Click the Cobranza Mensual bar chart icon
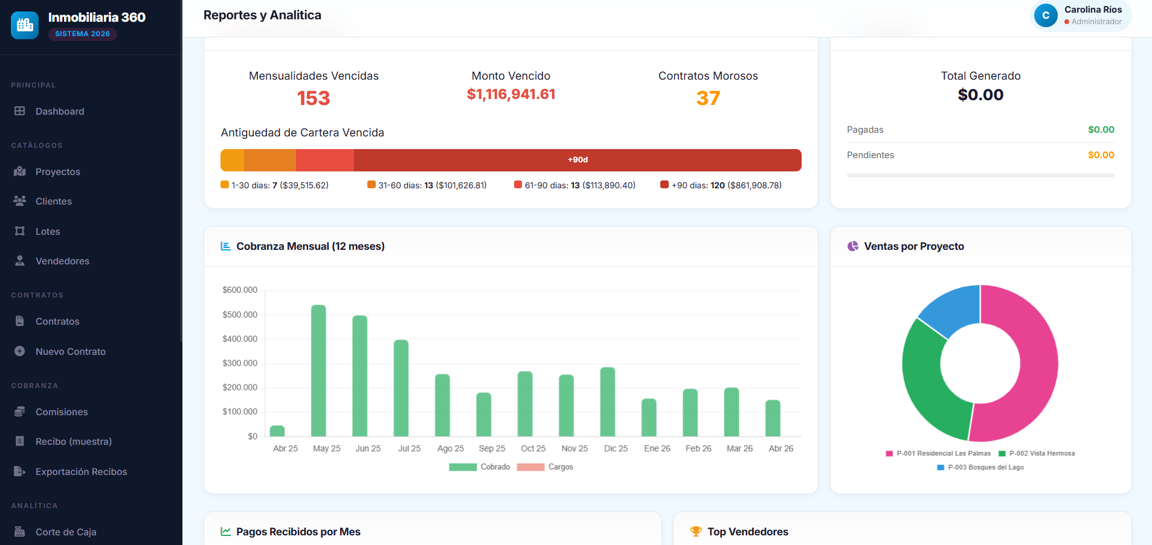 226,246
